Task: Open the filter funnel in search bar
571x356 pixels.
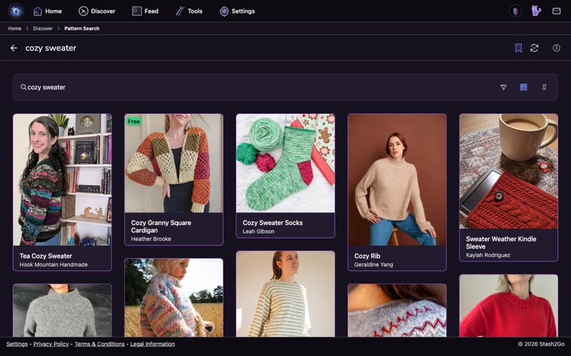Action: [503, 87]
